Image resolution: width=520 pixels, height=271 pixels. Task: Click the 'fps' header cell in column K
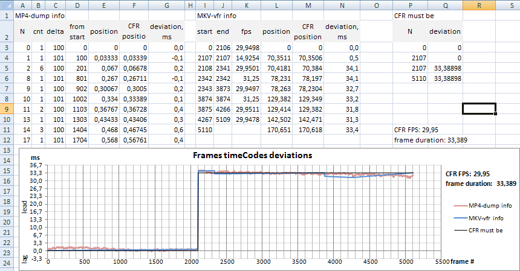[245, 31]
